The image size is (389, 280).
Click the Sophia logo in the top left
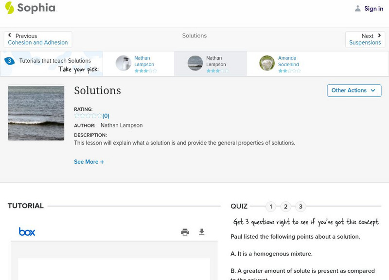tap(29, 8)
